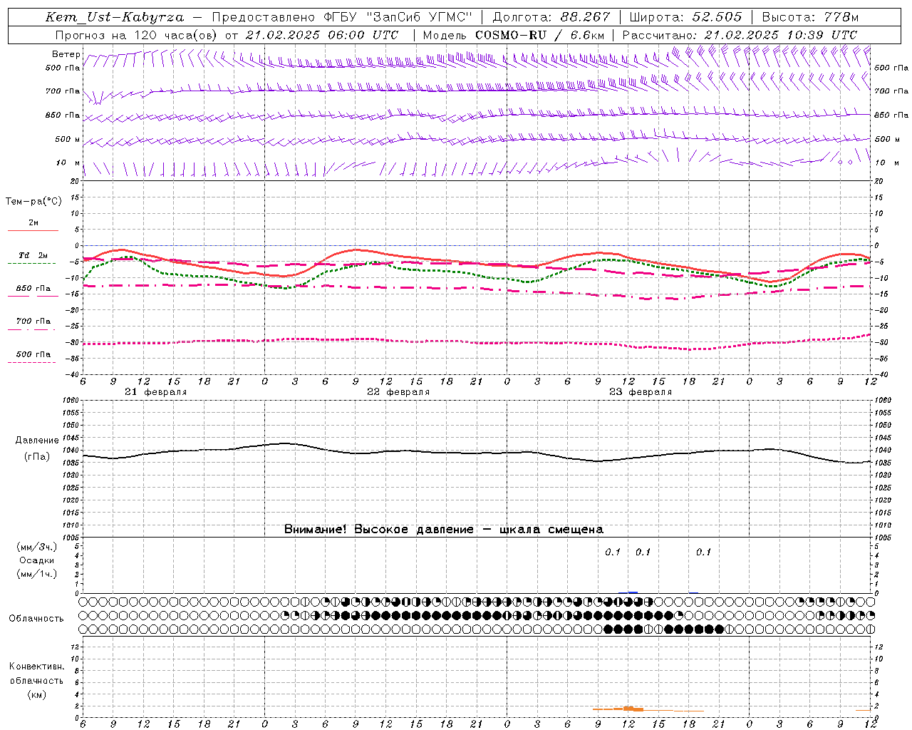Click the 500 гПа temperature legend entry
This screenshot has width=912, height=730.
33,354
